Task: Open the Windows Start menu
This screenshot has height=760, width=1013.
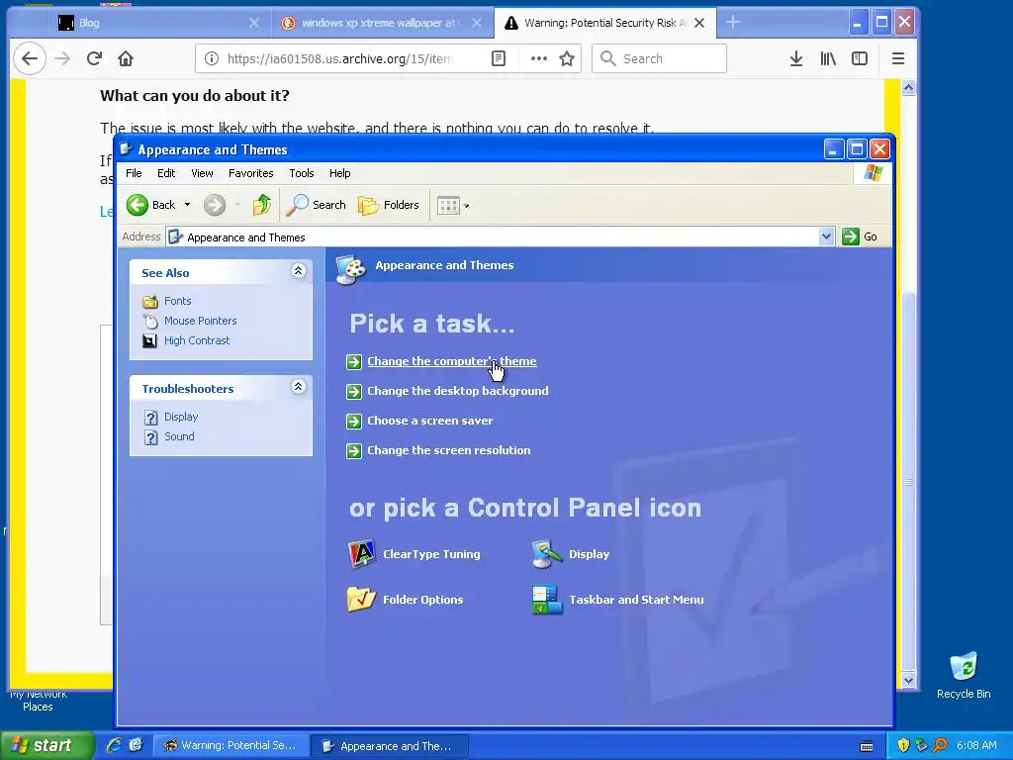Action: 46,746
